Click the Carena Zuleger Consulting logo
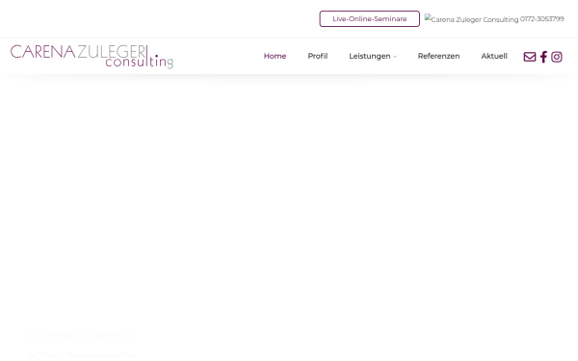The image size is (578, 361). coord(92,57)
